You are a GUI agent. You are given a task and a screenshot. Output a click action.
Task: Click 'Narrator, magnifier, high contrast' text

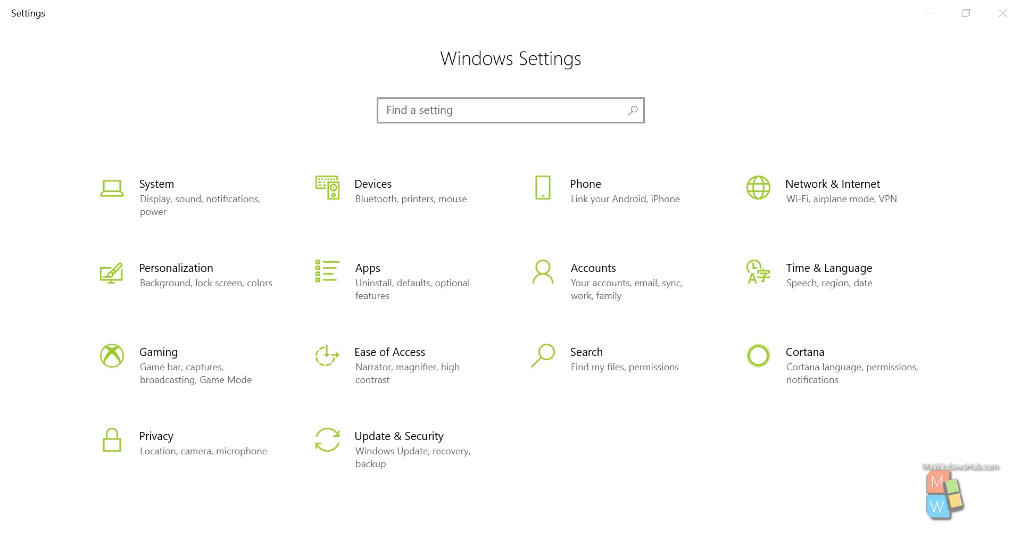[408, 373]
